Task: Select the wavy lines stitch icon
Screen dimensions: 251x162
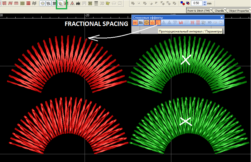Action: tap(34, 3)
